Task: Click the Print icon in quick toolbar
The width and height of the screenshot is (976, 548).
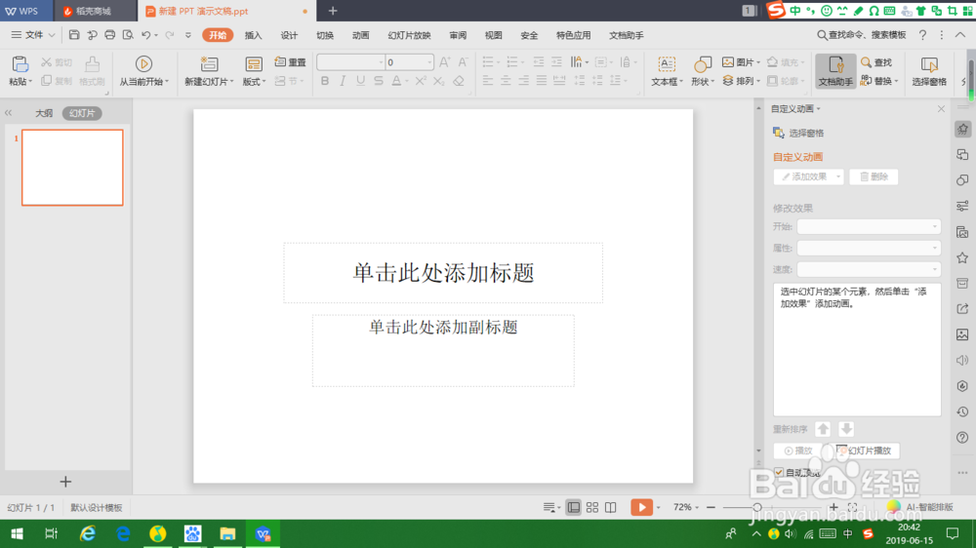Action: tap(110, 35)
